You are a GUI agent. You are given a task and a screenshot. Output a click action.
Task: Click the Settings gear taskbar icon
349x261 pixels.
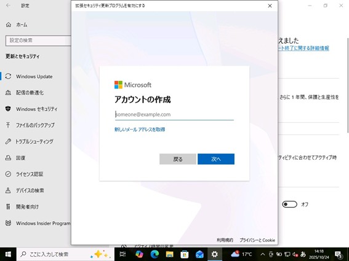coord(215,254)
